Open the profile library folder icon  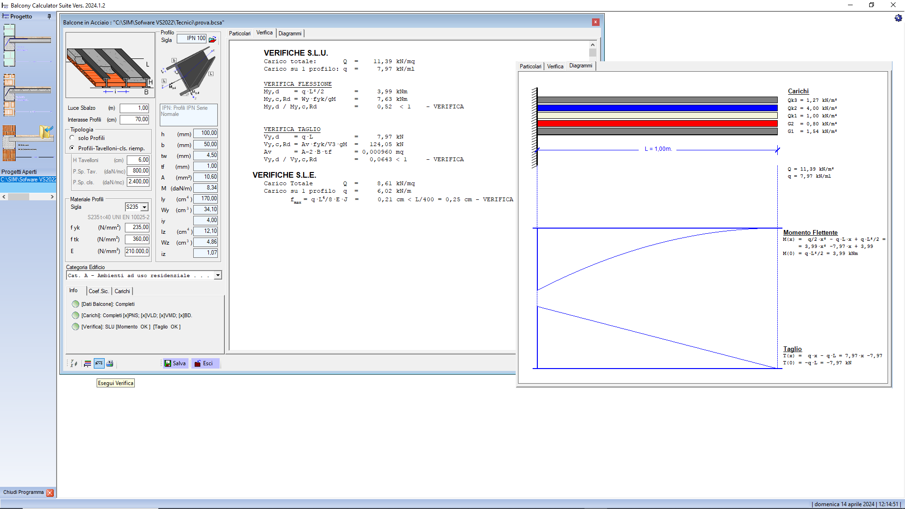coord(213,39)
